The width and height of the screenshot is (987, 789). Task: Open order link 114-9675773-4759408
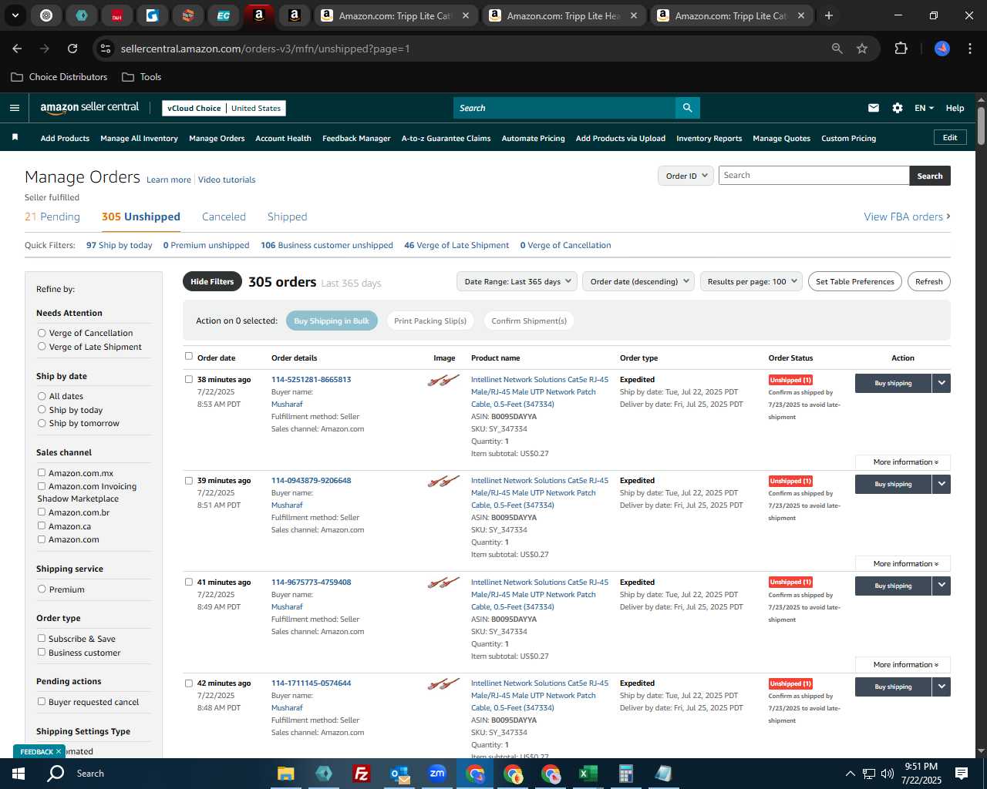(x=311, y=582)
